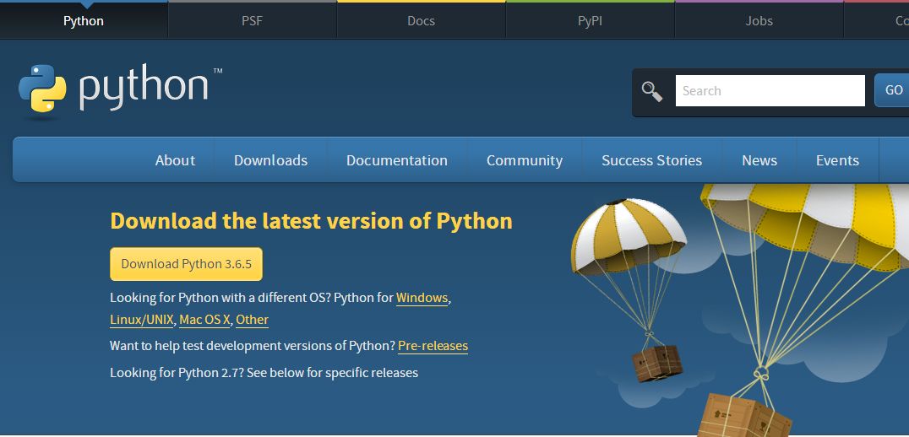The width and height of the screenshot is (909, 437).
Task: Click into the Search input field
Action: point(770,91)
